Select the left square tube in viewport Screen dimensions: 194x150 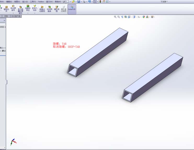tap(98, 52)
